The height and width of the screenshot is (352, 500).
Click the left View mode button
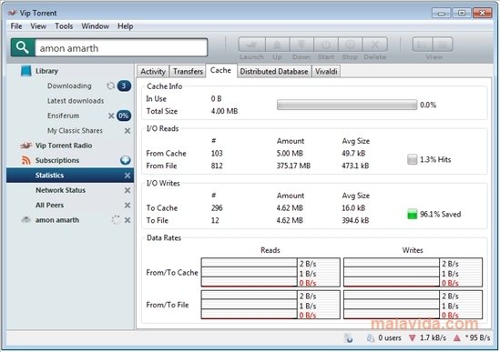(423, 45)
